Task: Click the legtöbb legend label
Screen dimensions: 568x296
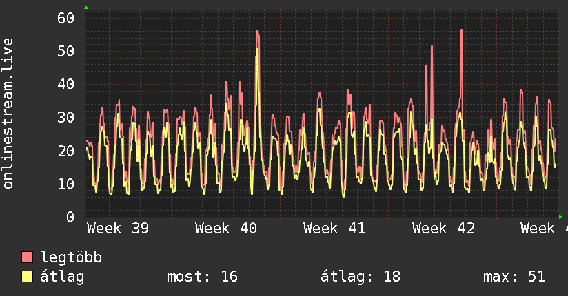Action: pyautogui.click(x=71, y=257)
